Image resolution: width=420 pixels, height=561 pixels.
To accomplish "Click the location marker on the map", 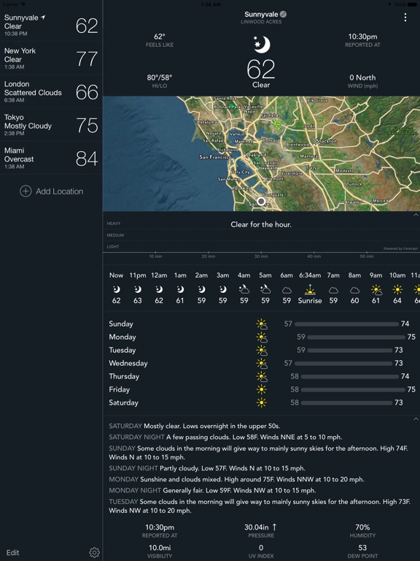I will pyautogui.click(x=261, y=202).
